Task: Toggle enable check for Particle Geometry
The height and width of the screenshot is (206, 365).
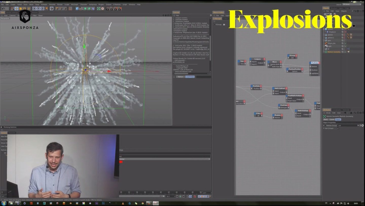Action: tap(345, 52)
